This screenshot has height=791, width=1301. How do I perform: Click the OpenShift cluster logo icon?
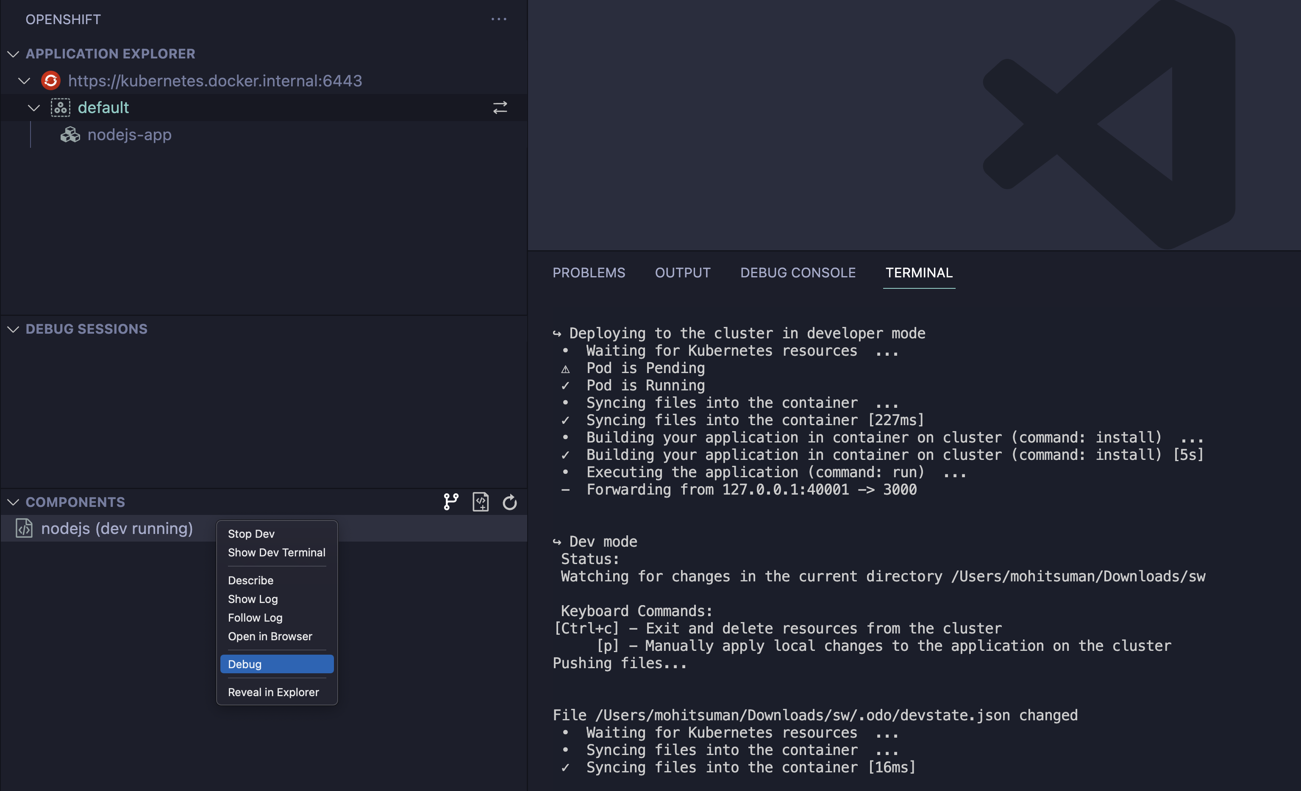(x=51, y=81)
